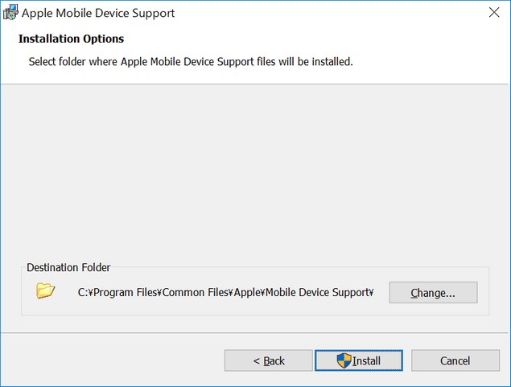The width and height of the screenshot is (511, 387).
Task: Close the Apple Mobile Device Support dialog
Action: [494, 12]
